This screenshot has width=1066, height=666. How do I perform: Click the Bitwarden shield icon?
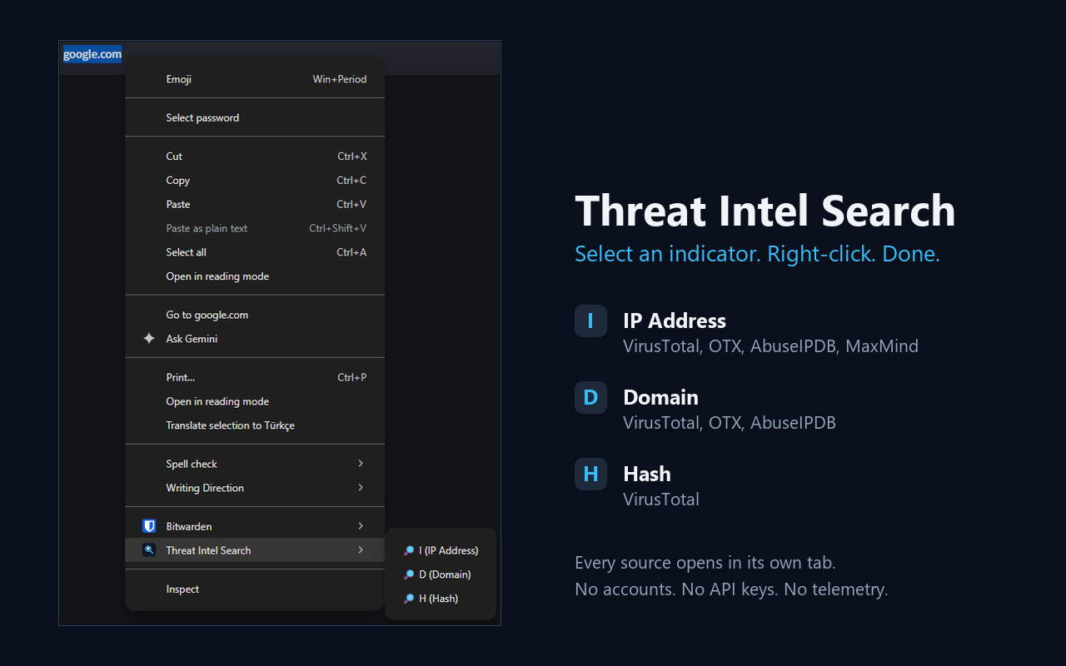pos(149,526)
